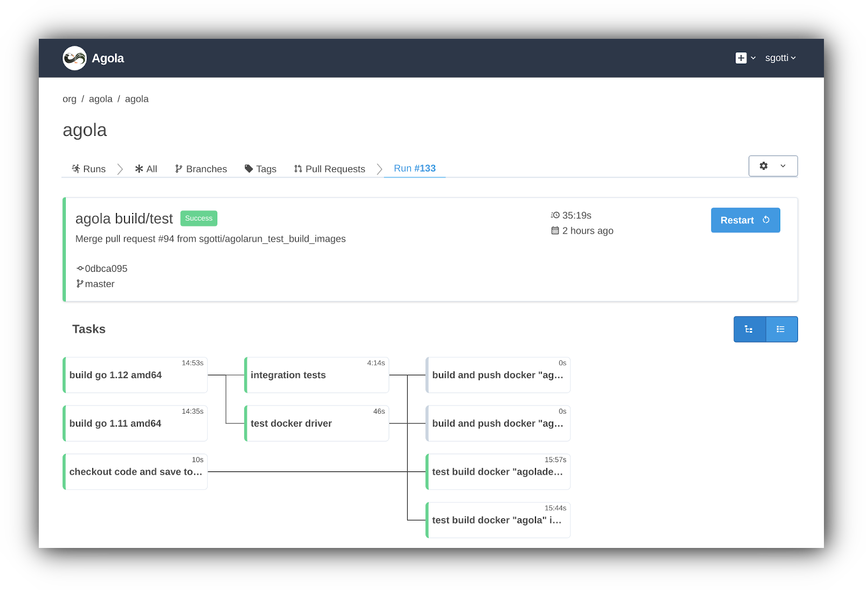Follow the last agola breadcrumb link
Screen dimensions: 866x590
click(137, 99)
